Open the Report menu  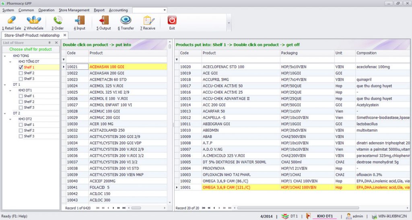(99, 10)
